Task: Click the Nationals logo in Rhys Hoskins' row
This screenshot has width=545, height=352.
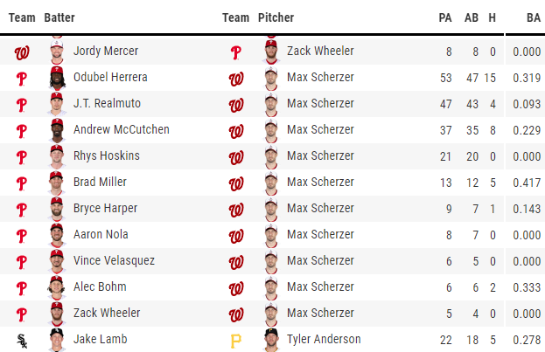Action: coord(235,156)
